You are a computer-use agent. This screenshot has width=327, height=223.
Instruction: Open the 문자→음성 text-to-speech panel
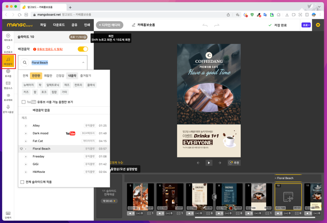click(8, 109)
